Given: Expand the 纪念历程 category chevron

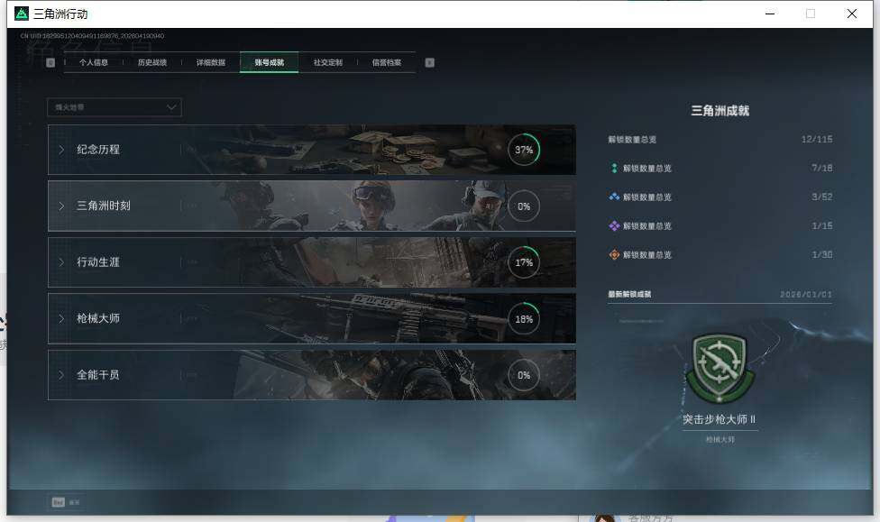Looking at the screenshot, I should pos(61,150).
